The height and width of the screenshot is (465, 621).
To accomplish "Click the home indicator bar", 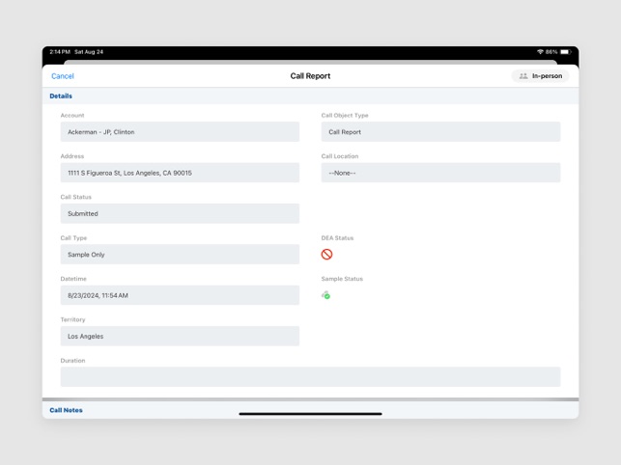I will (x=311, y=414).
